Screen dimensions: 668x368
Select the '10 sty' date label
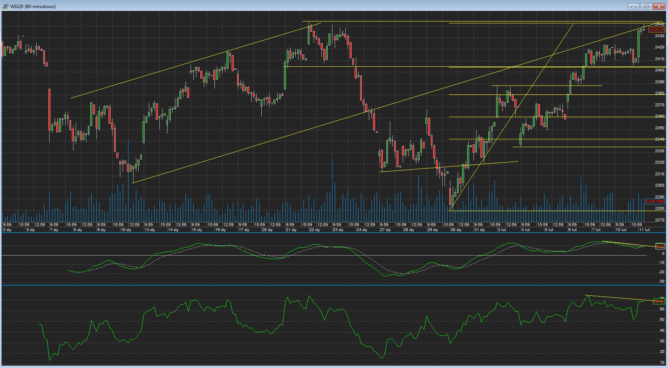pos(126,230)
